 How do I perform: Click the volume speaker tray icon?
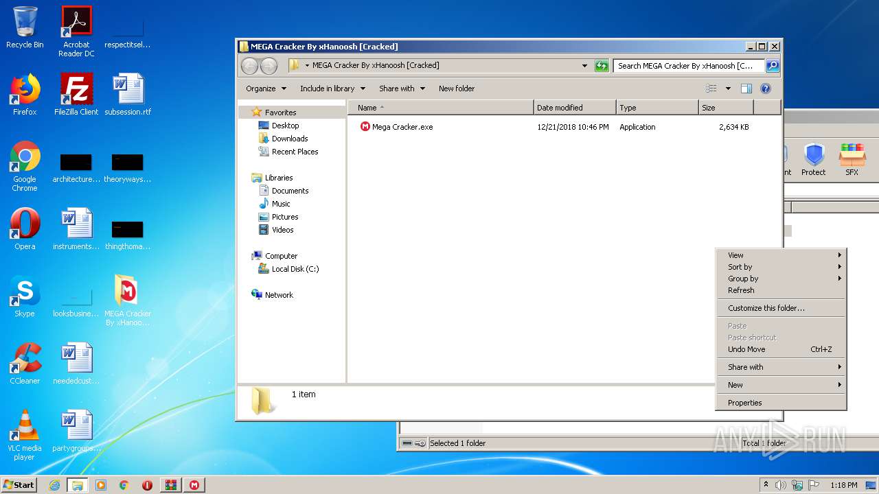pos(781,485)
